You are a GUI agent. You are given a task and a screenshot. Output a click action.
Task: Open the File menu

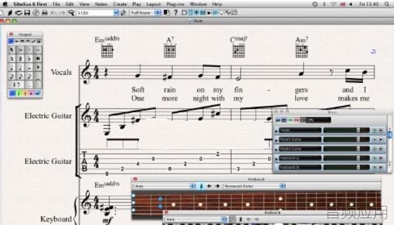[x=56, y=4]
